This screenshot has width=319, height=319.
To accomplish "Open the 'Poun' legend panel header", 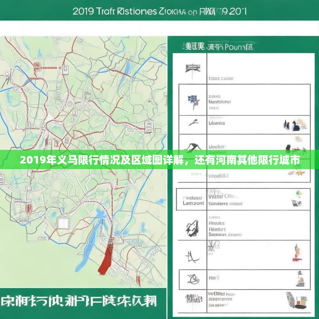I will [218, 46].
